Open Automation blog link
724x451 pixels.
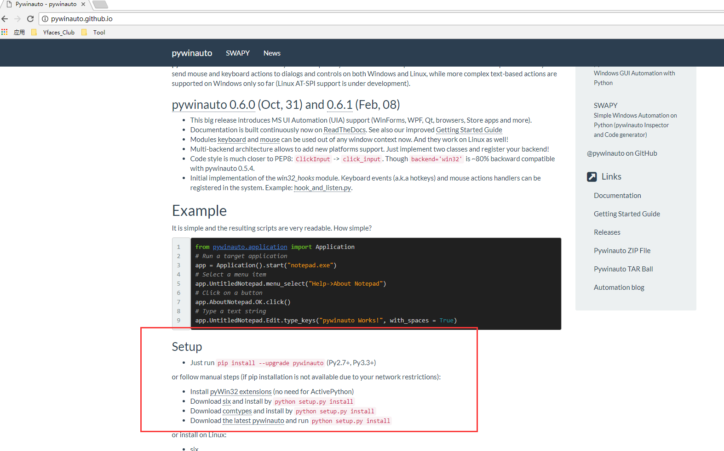click(x=619, y=288)
